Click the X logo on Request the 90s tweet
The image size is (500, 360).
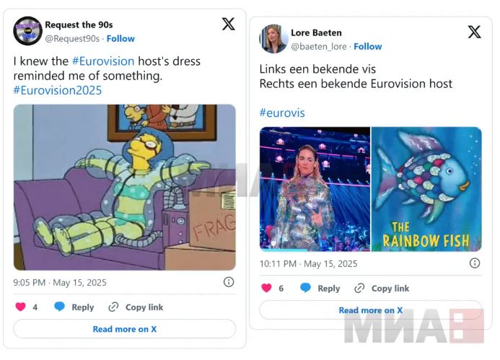[228, 25]
